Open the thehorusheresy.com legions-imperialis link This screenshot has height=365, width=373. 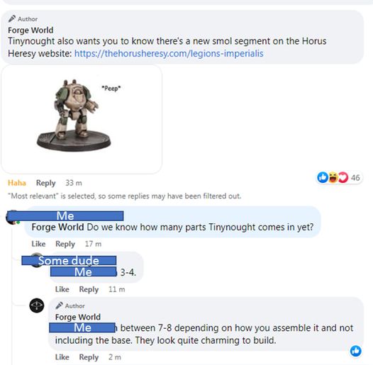169,53
